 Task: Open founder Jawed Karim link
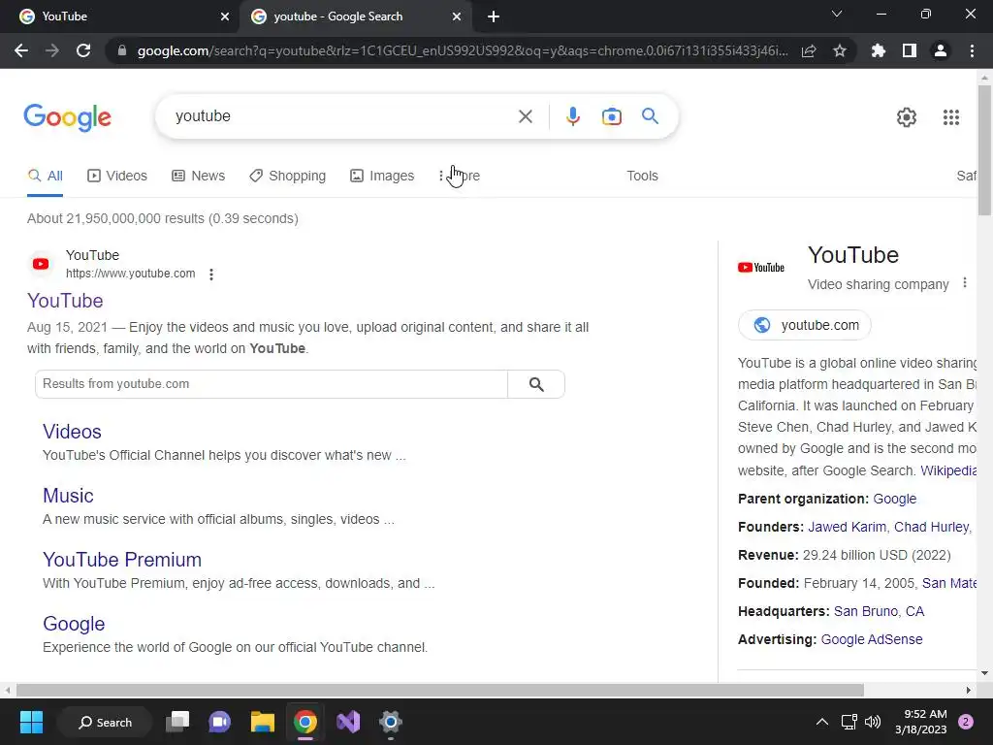point(847,527)
